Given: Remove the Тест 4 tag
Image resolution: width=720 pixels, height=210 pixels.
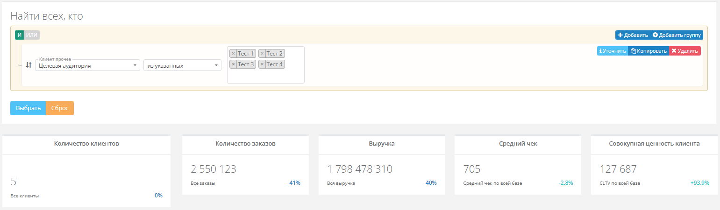Looking at the screenshot, I should tap(262, 64).
